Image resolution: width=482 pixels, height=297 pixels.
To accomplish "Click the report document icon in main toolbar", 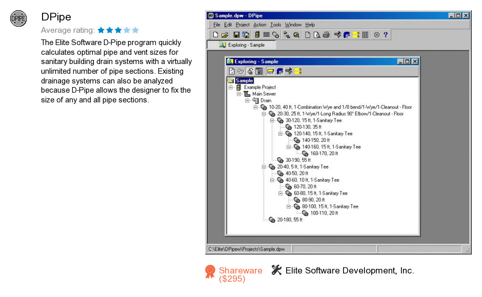I will [x=307, y=35].
